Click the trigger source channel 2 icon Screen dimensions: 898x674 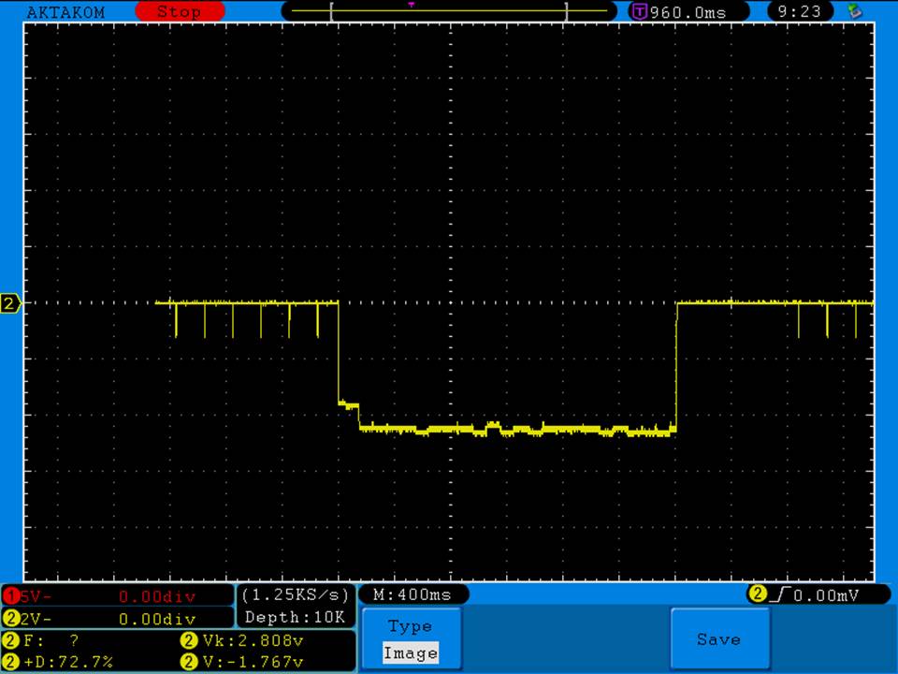click(757, 594)
